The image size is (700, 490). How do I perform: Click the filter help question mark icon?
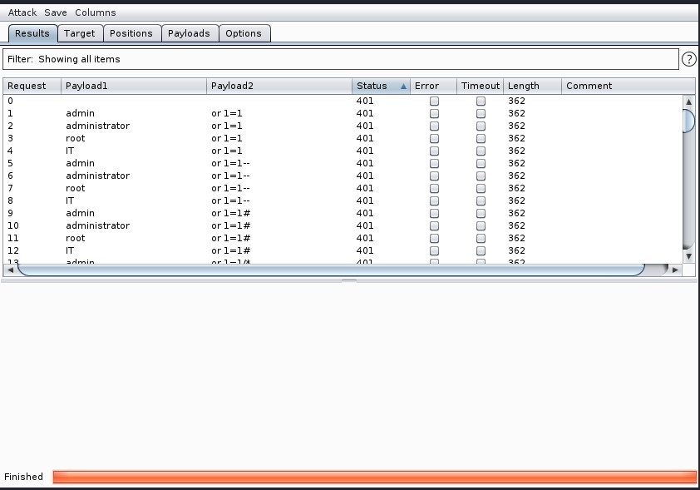tap(688, 59)
